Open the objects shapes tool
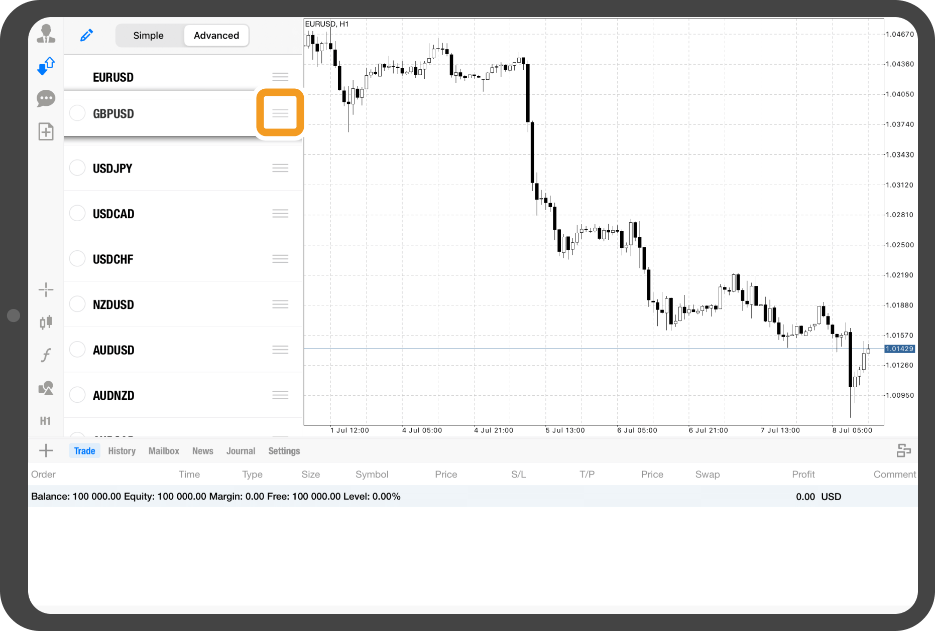Image resolution: width=935 pixels, height=631 pixels. [46, 388]
